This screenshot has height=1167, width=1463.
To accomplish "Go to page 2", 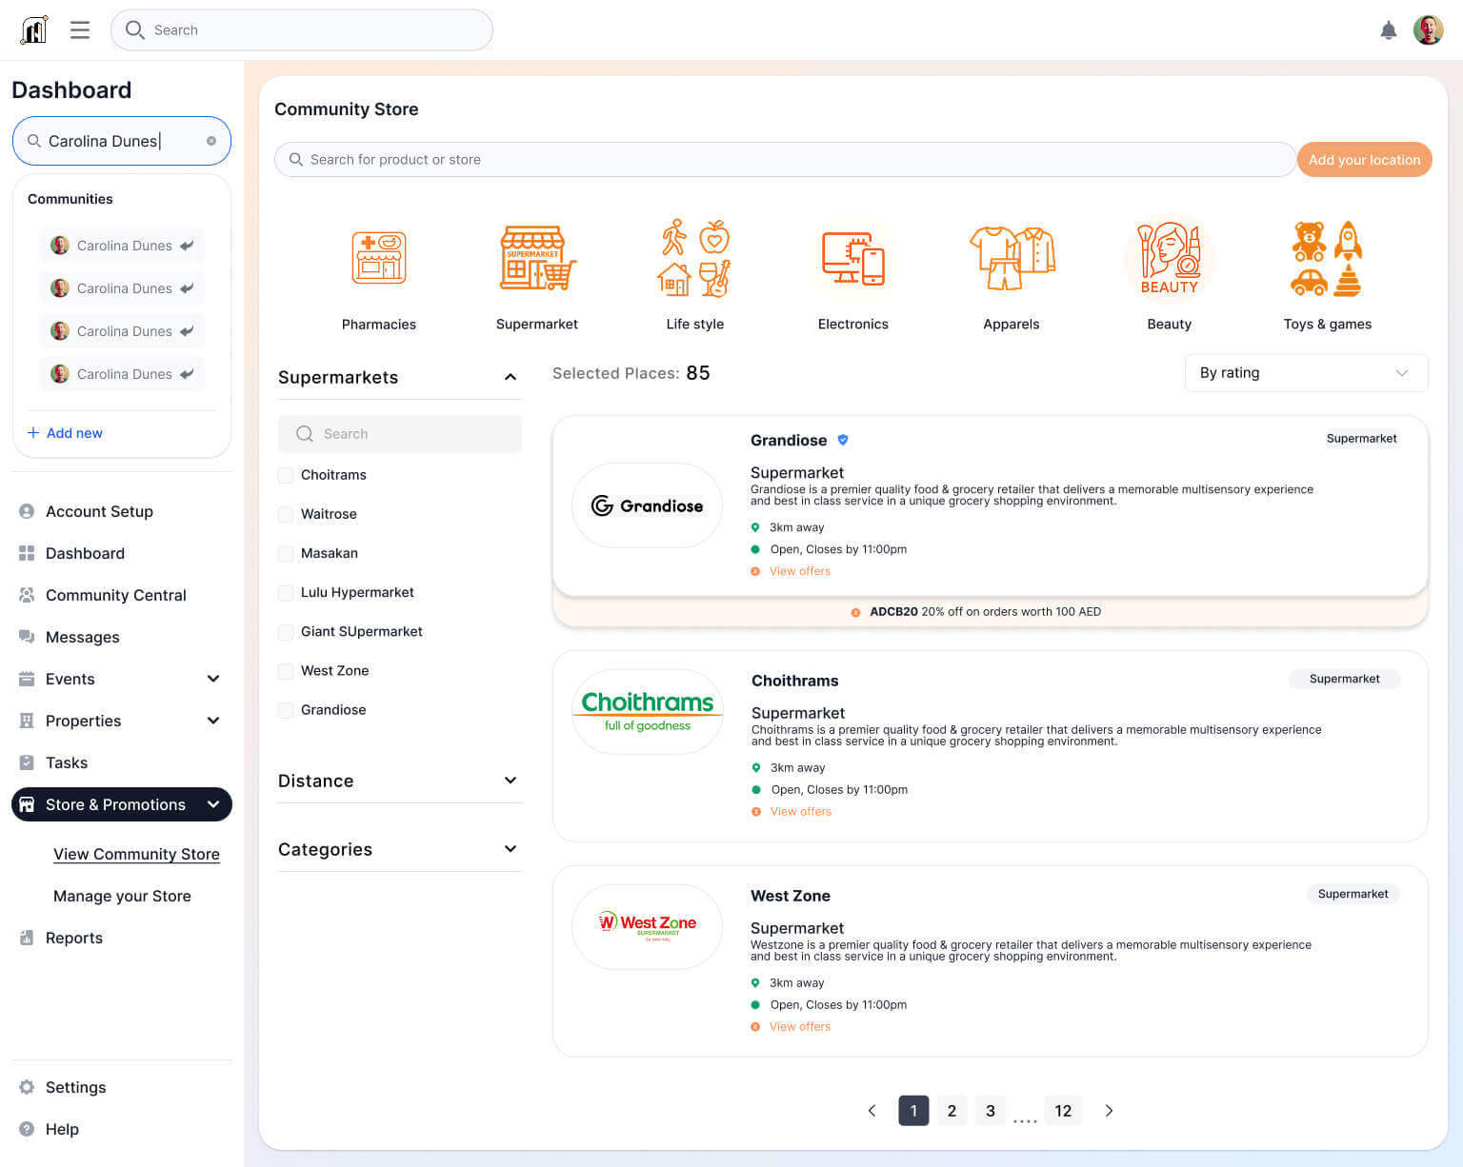I will pos(952,1111).
